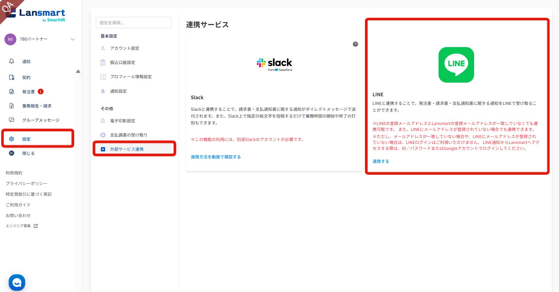Screen dimensions: 559x292
Task: Click the 閉じる back arrow icon
Action: [x=12, y=153]
